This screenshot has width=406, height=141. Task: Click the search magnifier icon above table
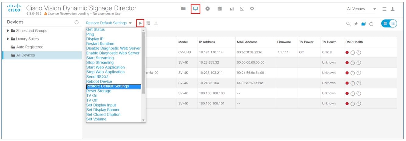pyautogui.click(x=348, y=24)
